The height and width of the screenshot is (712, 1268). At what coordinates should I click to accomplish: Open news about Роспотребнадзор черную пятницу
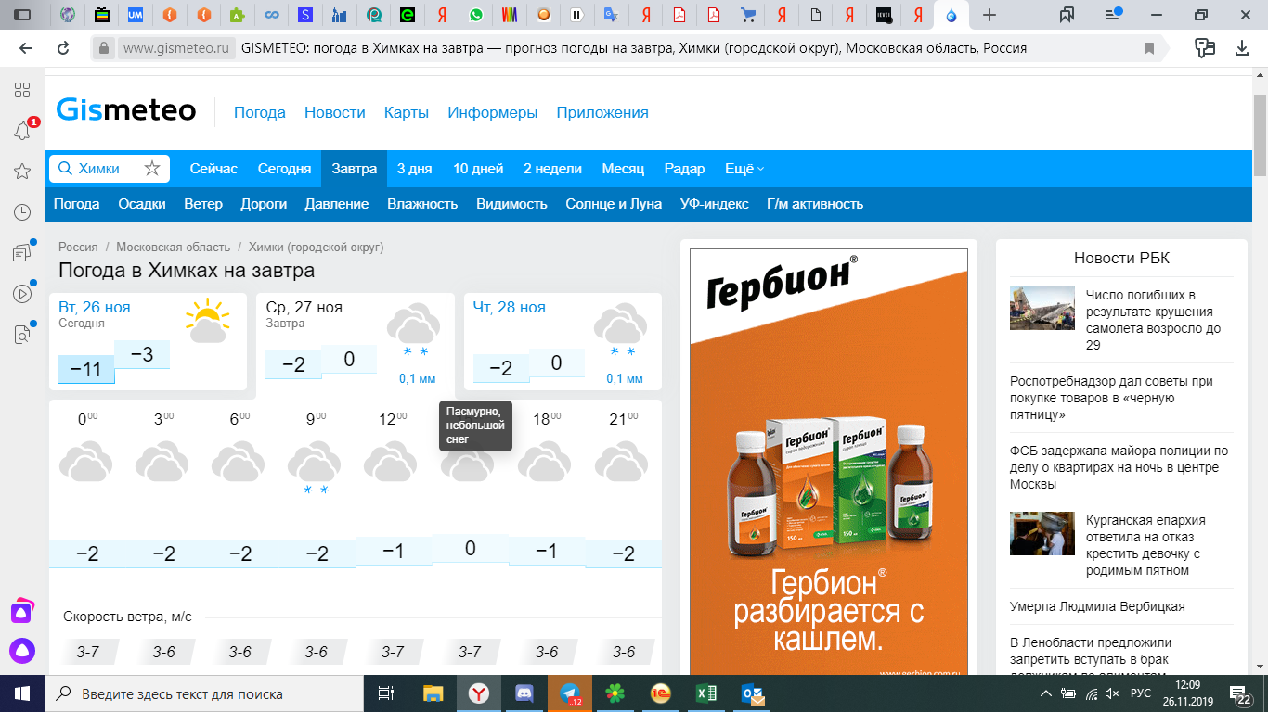tap(1111, 398)
